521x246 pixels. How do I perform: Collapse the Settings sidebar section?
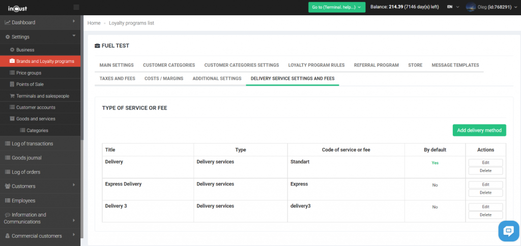tap(74, 36)
